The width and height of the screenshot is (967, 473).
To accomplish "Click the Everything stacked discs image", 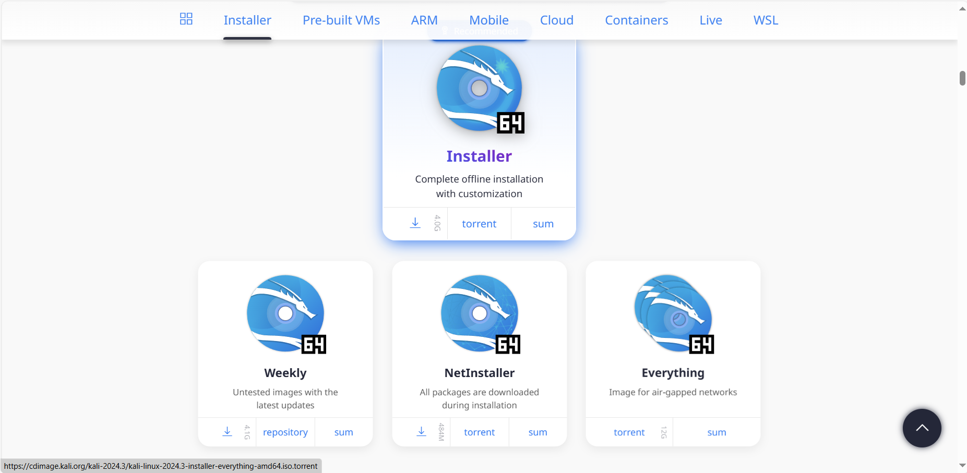I will point(674,314).
